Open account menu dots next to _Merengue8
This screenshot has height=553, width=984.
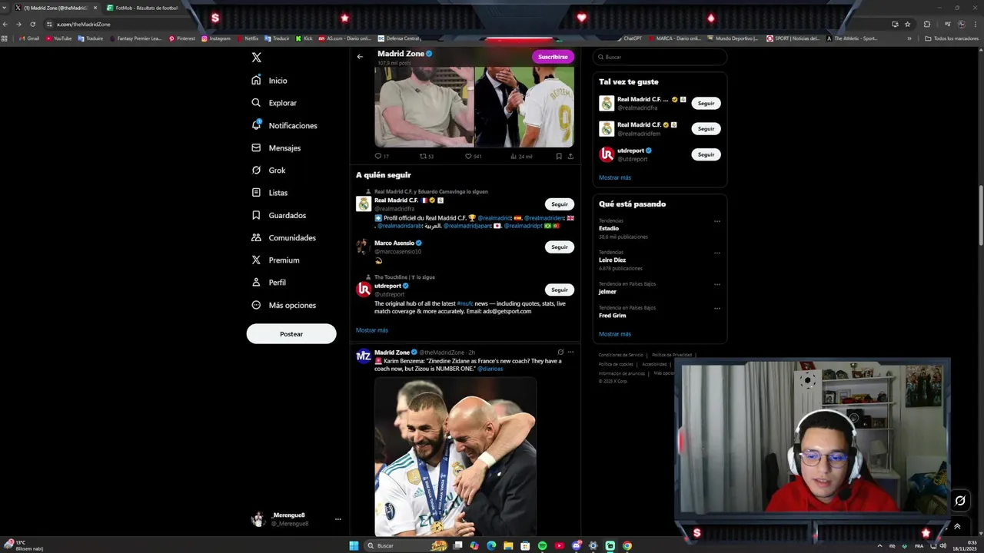click(337, 519)
